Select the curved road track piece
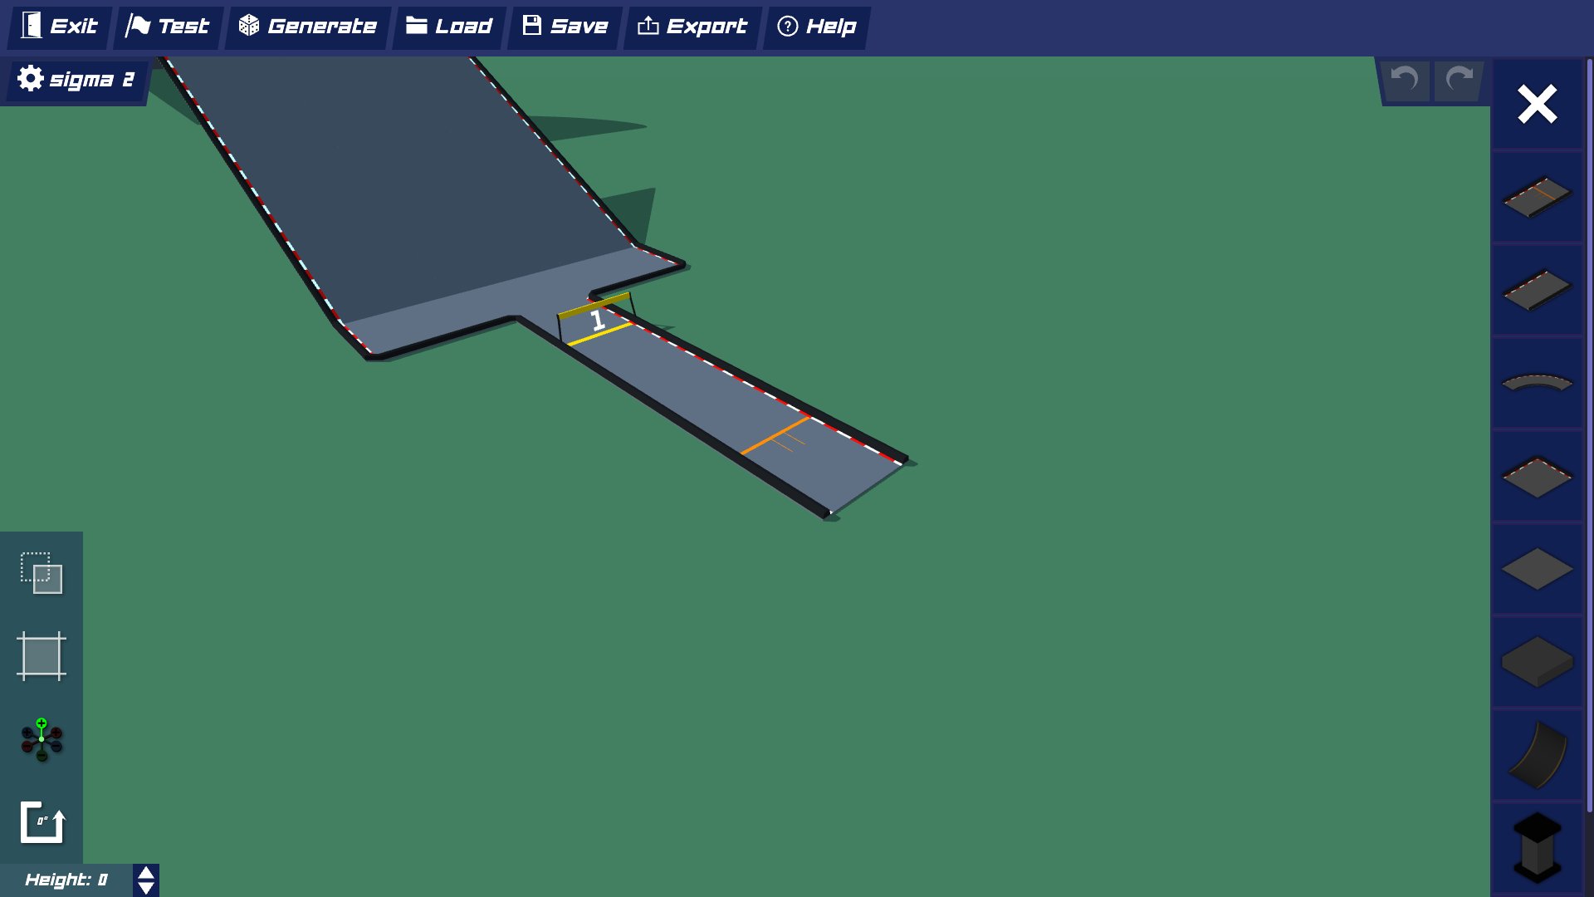Image resolution: width=1594 pixels, height=897 pixels. click(x=1537, y=383)
